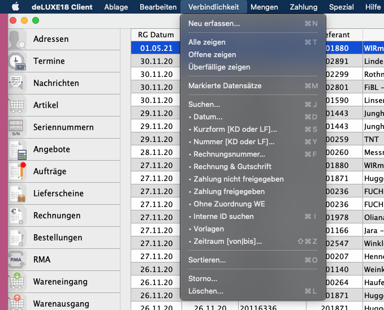Click the Nachrichten envelope icon

pos(17,83)
